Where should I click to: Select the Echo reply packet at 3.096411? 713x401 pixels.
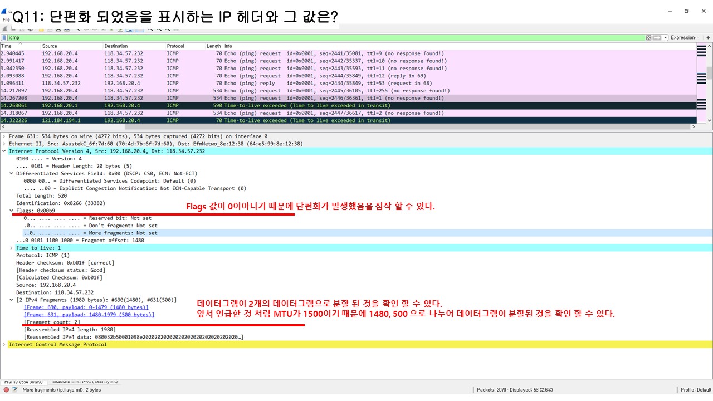348,83
